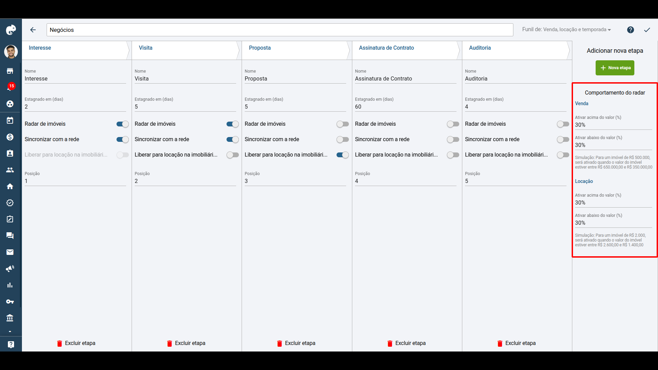The image size is (658, 370).
Task: Open the chat bubbles sidebar icon
Action: (10, 236)
